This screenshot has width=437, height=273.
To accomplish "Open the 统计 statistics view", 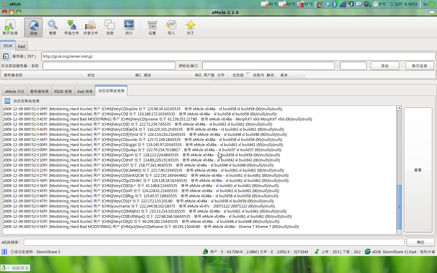I will click(129, 28).
